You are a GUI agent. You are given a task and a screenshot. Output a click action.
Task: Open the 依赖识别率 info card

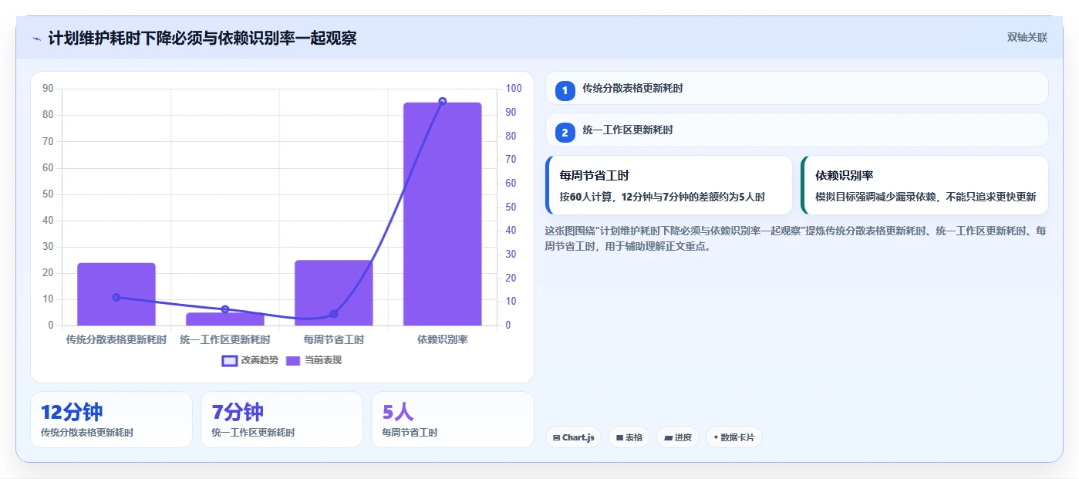[925, 185]
